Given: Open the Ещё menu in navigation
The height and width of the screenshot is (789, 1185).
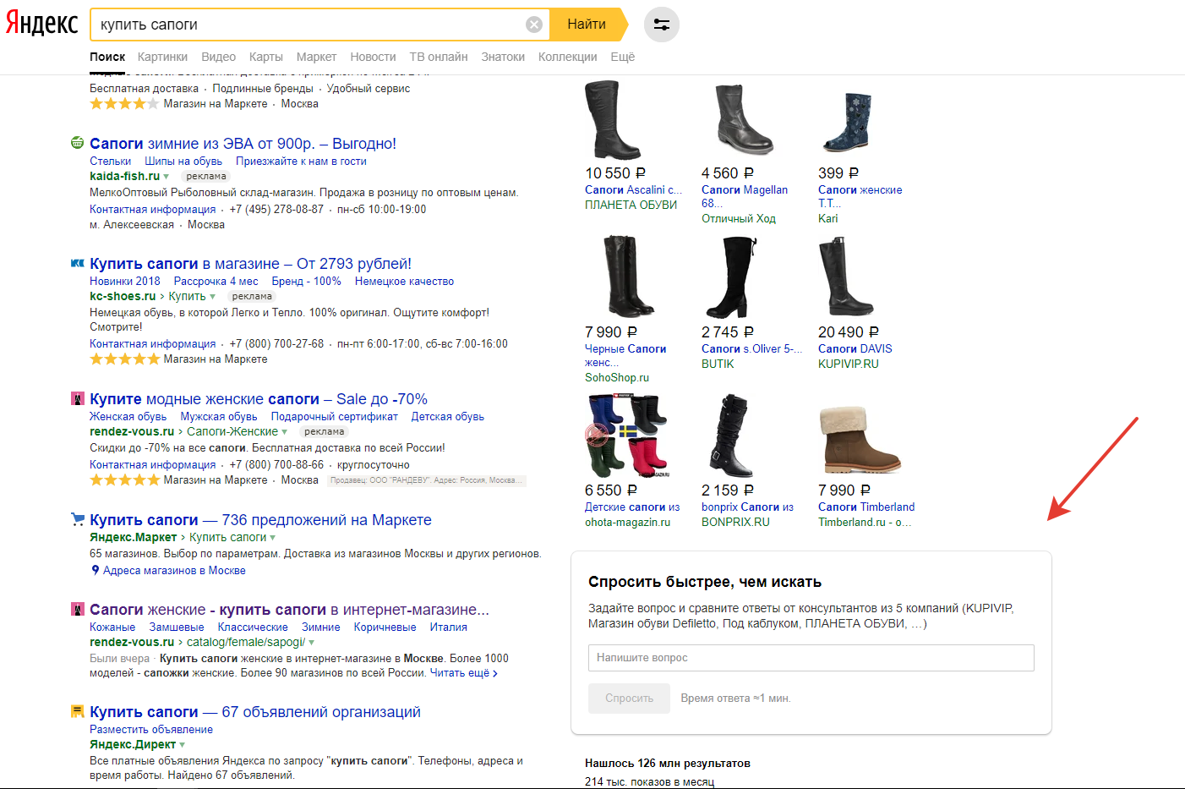Looking at the screenshot, I should pos(622,57).
